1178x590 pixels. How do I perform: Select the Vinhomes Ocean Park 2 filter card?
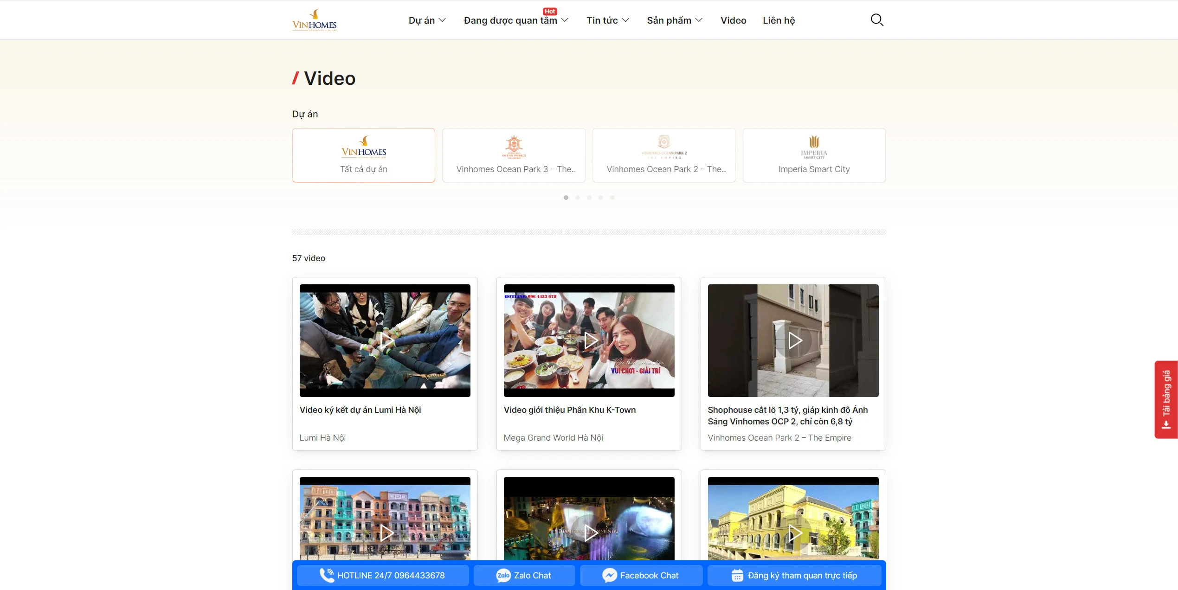[663, 155]
